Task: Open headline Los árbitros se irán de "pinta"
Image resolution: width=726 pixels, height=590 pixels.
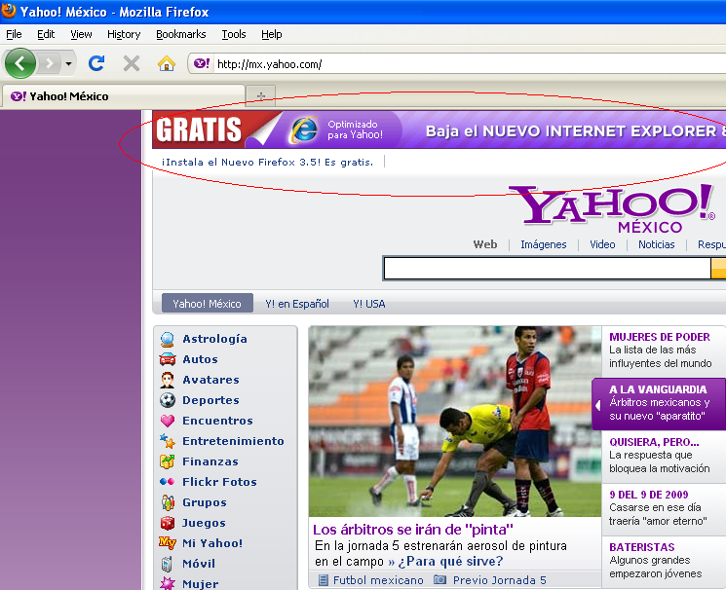Action: pos(413,529)
